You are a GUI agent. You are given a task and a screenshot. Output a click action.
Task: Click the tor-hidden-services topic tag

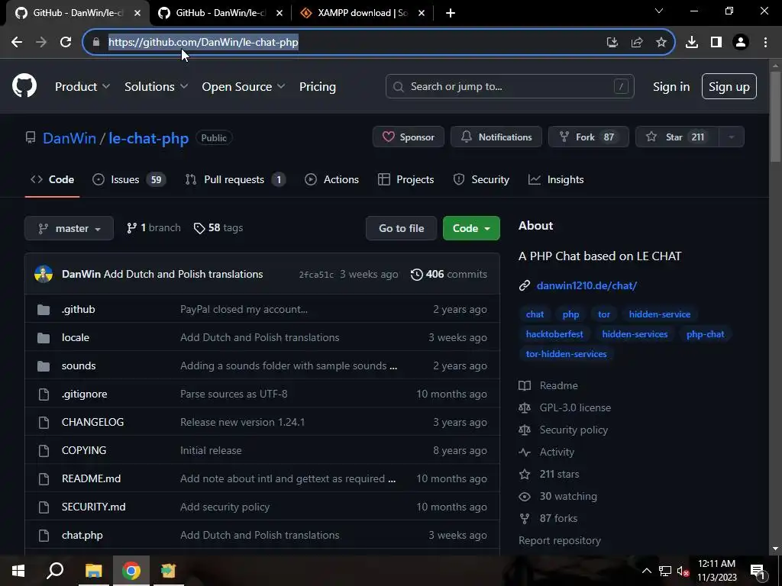[x=566, y=354]
